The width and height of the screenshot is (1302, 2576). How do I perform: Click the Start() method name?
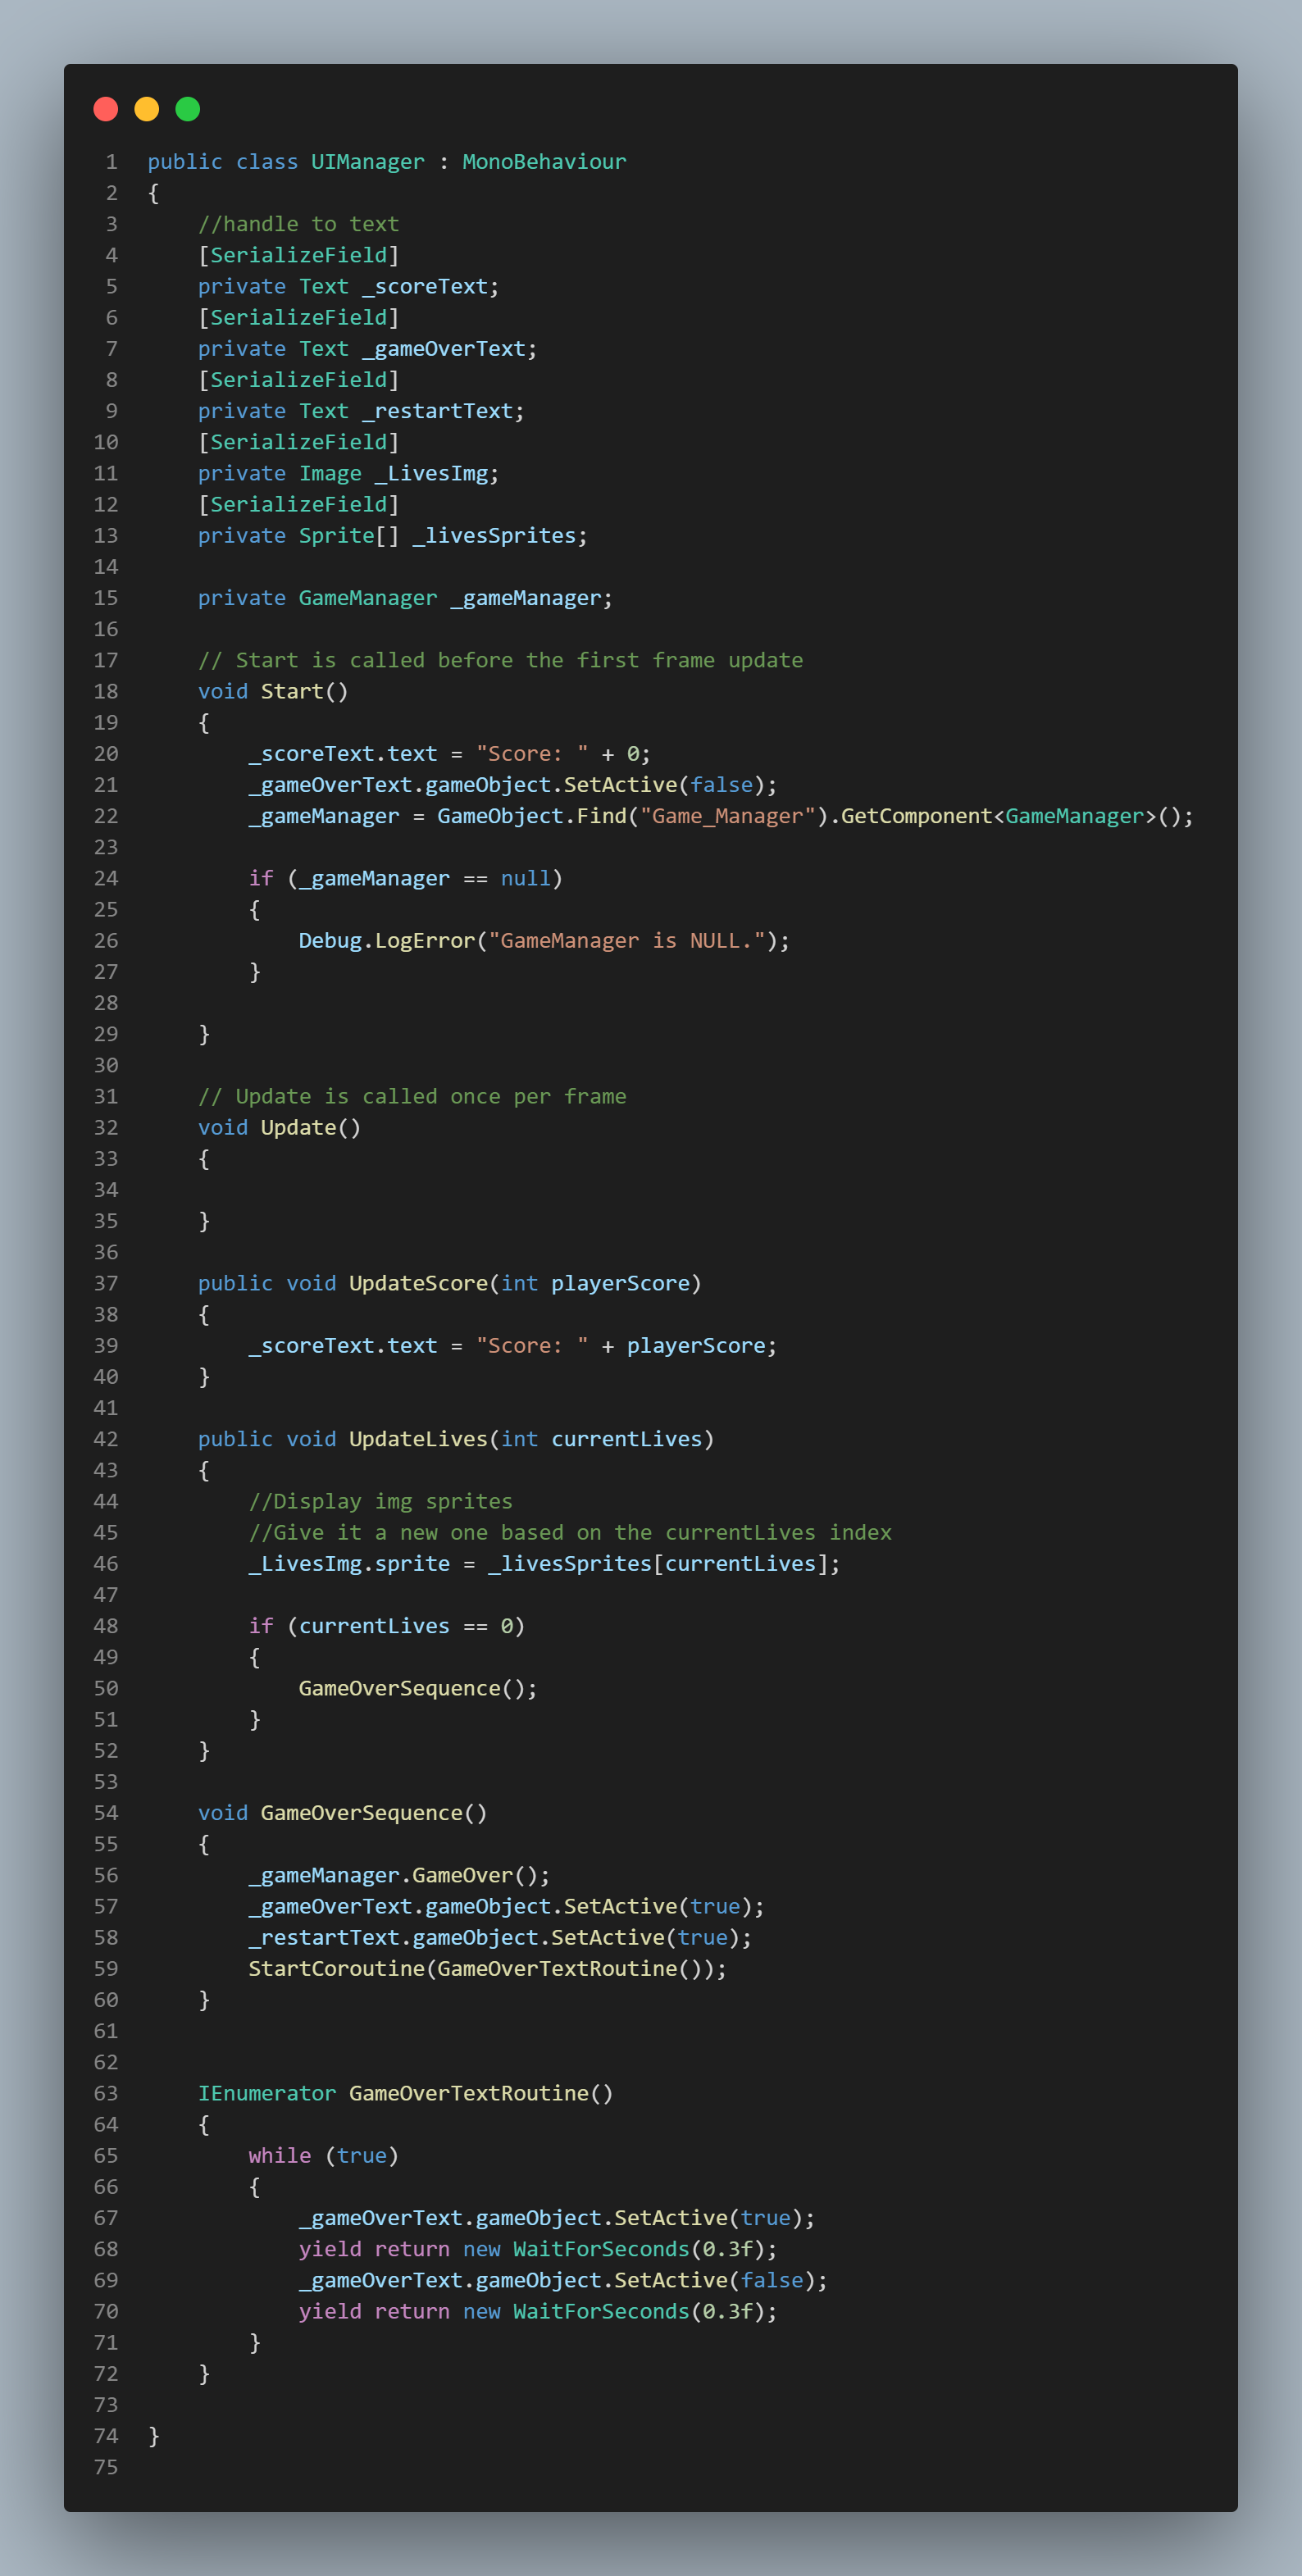pyautogui.click(x=292, y=692)
